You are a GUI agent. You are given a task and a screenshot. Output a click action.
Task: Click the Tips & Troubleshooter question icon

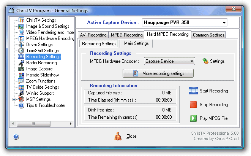point(21,105)
